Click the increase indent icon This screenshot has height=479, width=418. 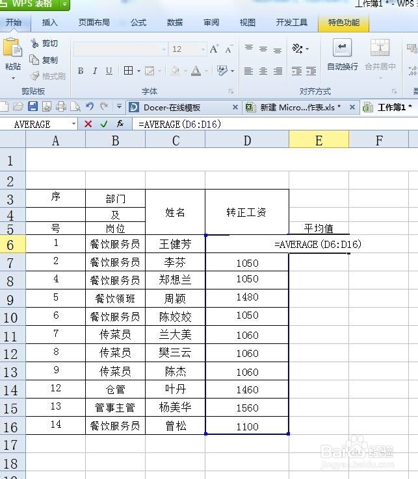click(311, 71)
